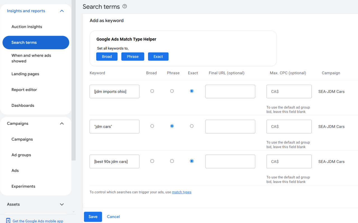Collapse the Insights and reports section
This screenshot has height=223, width=358.
(x=62, y=11)
